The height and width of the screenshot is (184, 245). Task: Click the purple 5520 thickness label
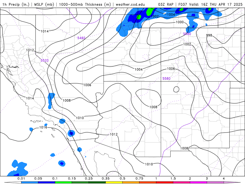(x=44, y=60)
